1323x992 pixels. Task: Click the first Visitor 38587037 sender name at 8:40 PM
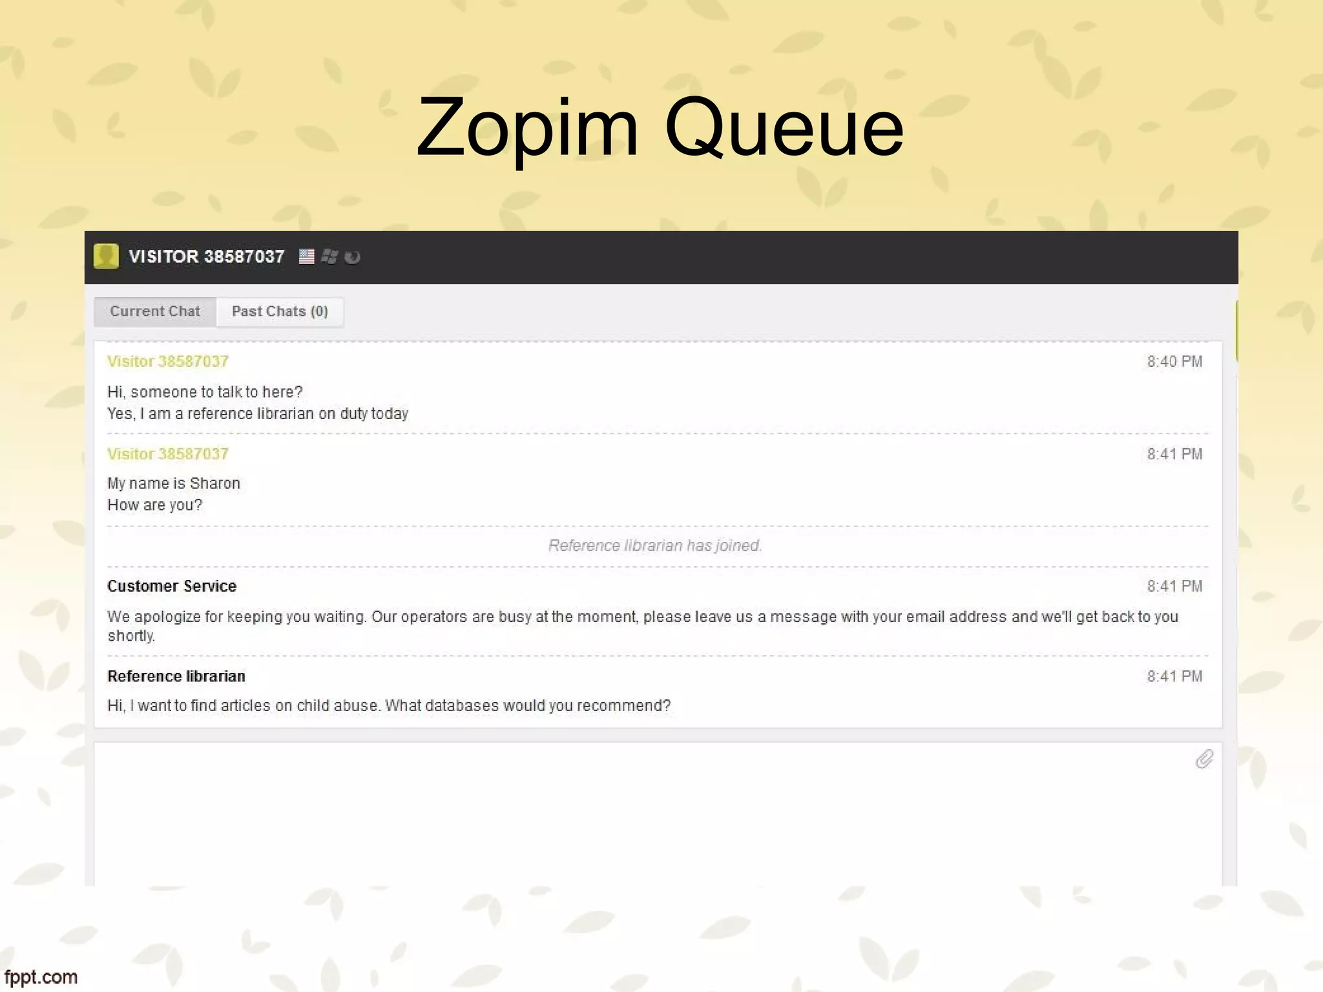click(168, 362)
